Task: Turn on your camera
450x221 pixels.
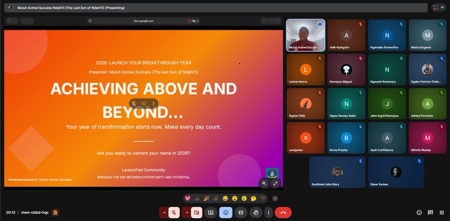Action: [196, 212]
